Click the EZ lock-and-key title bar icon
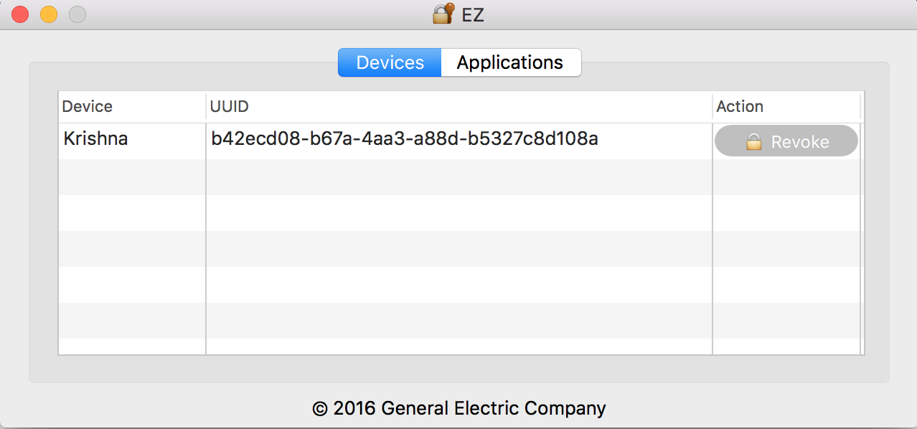Viewport: 917px width, 429px height. [443, 14]
